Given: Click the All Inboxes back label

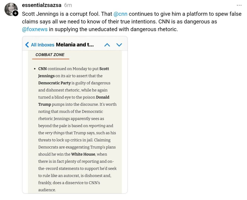Looking at the screenshot, I should [x=42, y=45].
